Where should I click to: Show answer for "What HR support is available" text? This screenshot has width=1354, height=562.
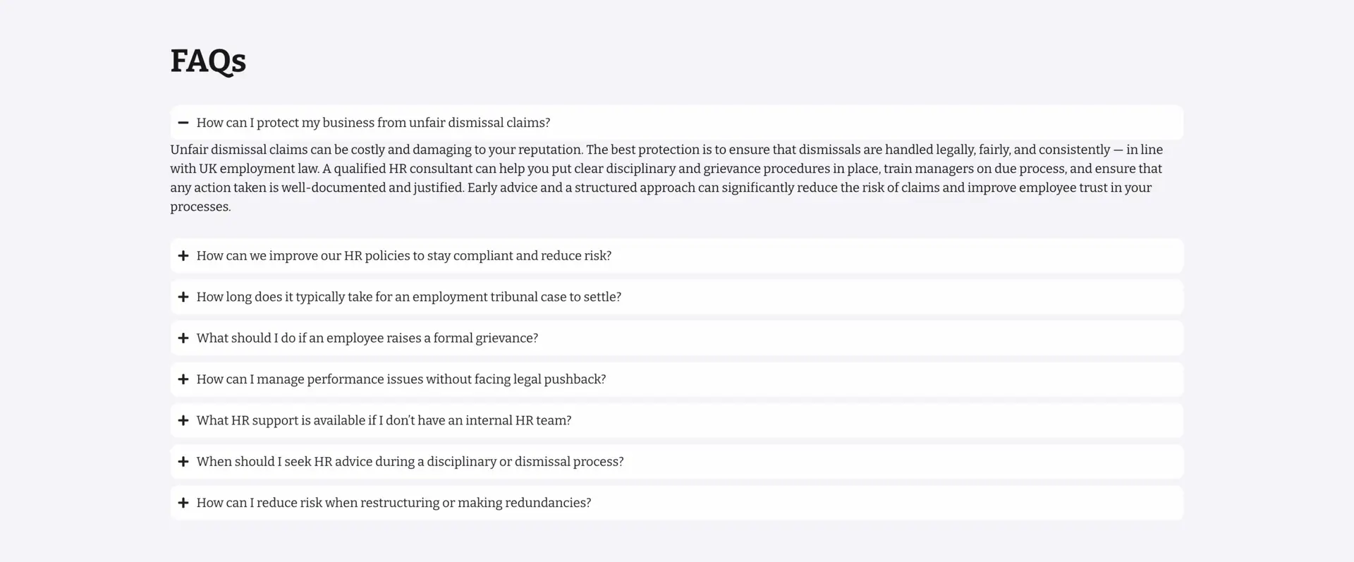tap(384, 420)
